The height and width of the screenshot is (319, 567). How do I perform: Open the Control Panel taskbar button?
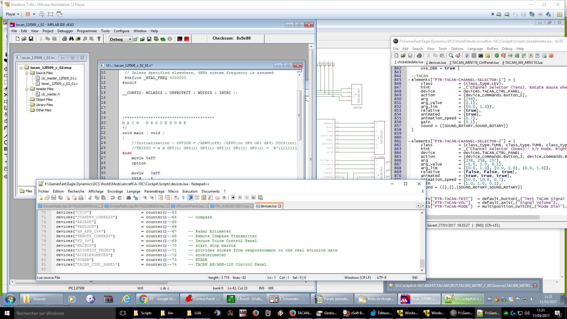tap(202, 299)
